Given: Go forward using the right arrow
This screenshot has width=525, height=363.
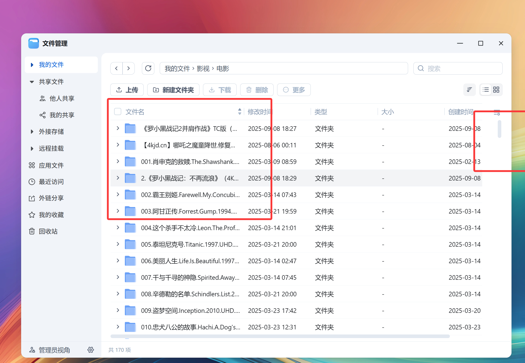Looking at the screenshot, I should tap(129, 68).
